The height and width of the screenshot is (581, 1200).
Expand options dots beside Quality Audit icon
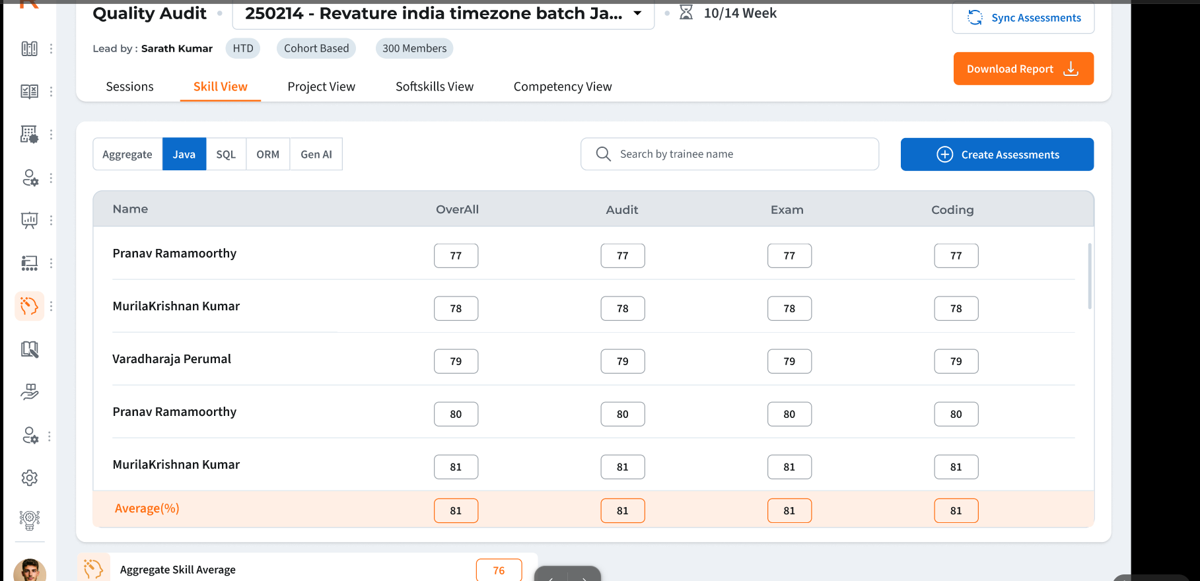51,306
